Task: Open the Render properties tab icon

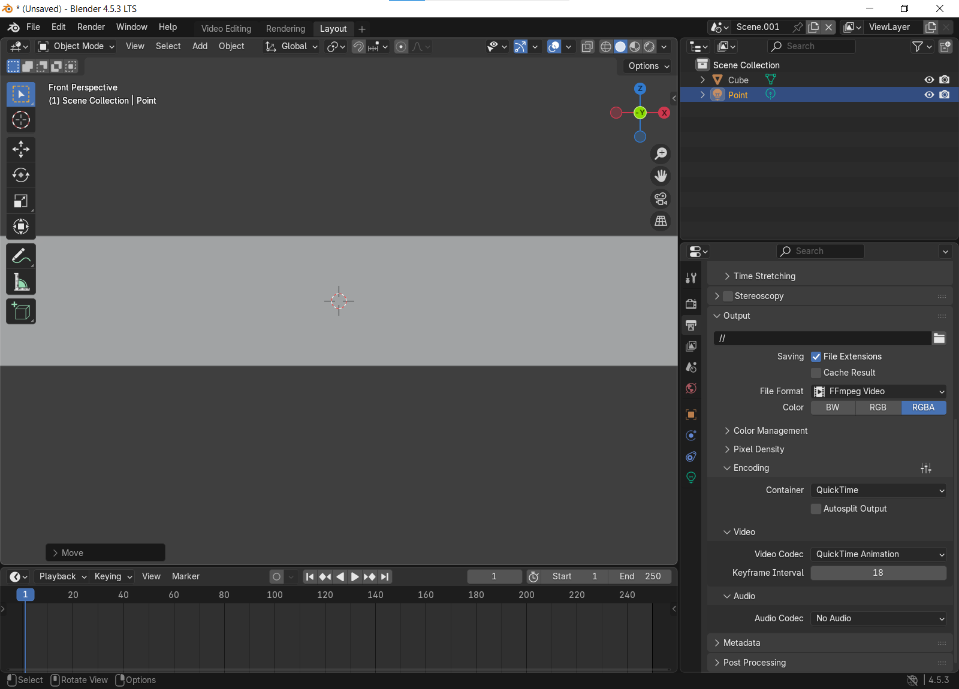Action: [691, 304]
